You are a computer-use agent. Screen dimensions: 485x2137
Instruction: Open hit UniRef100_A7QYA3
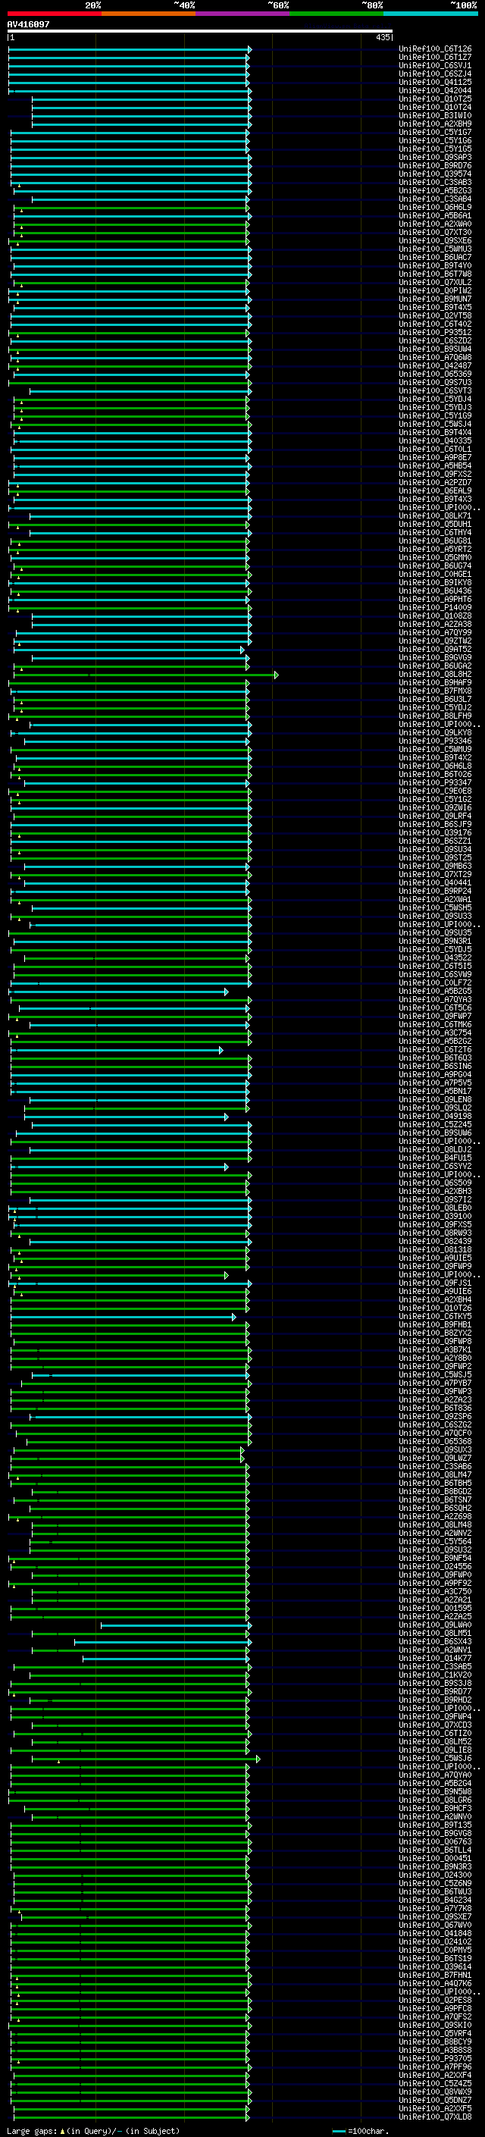pos(435,999)
